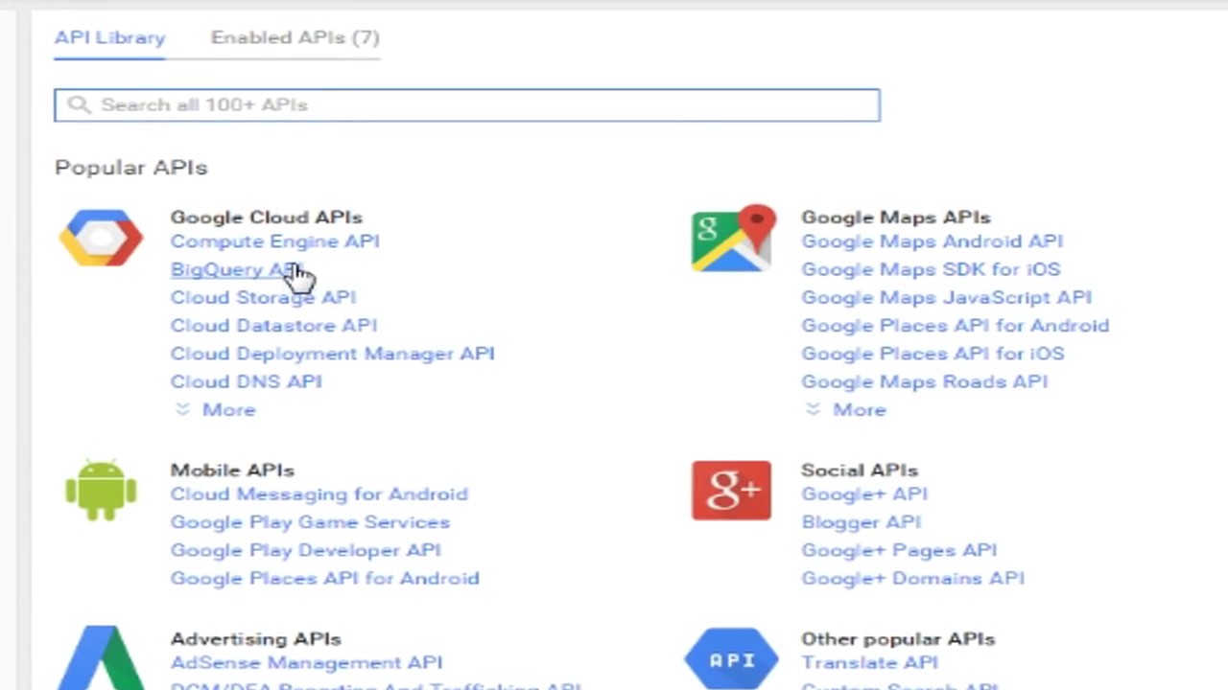Click the Advertising APIs heading

[x=256, y=639]
